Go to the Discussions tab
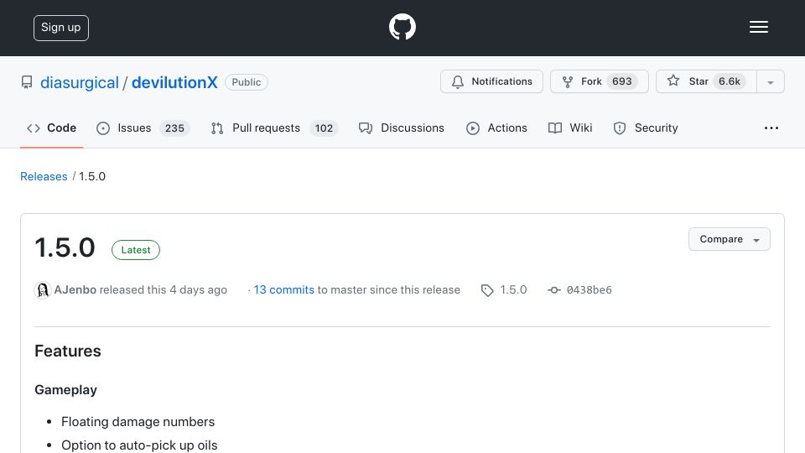805x453 pixels. coord(402,128)
